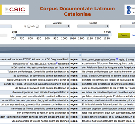Click the right slider handle at 1250
This screenshot has height=124, width=135.
(110, 35)
